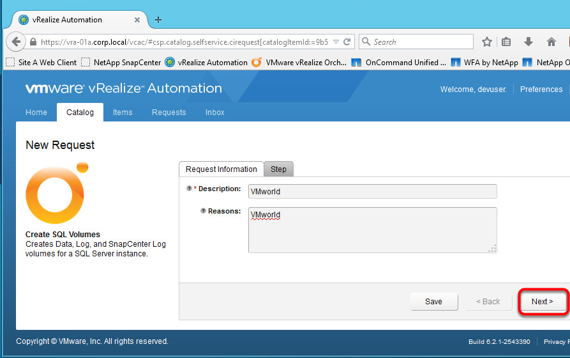Open OnCommand Unified bookmark

pyautogui.click(x=399, y=62)
